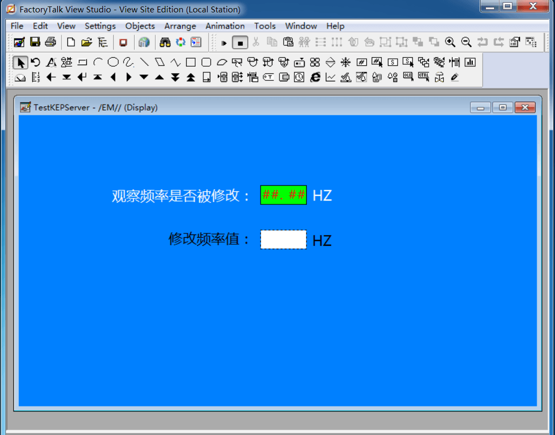The height and width of the screenshot is (435, 555).
Task: Insert an ActiveX CTRL control tool
Action: [x=424, y=77]
